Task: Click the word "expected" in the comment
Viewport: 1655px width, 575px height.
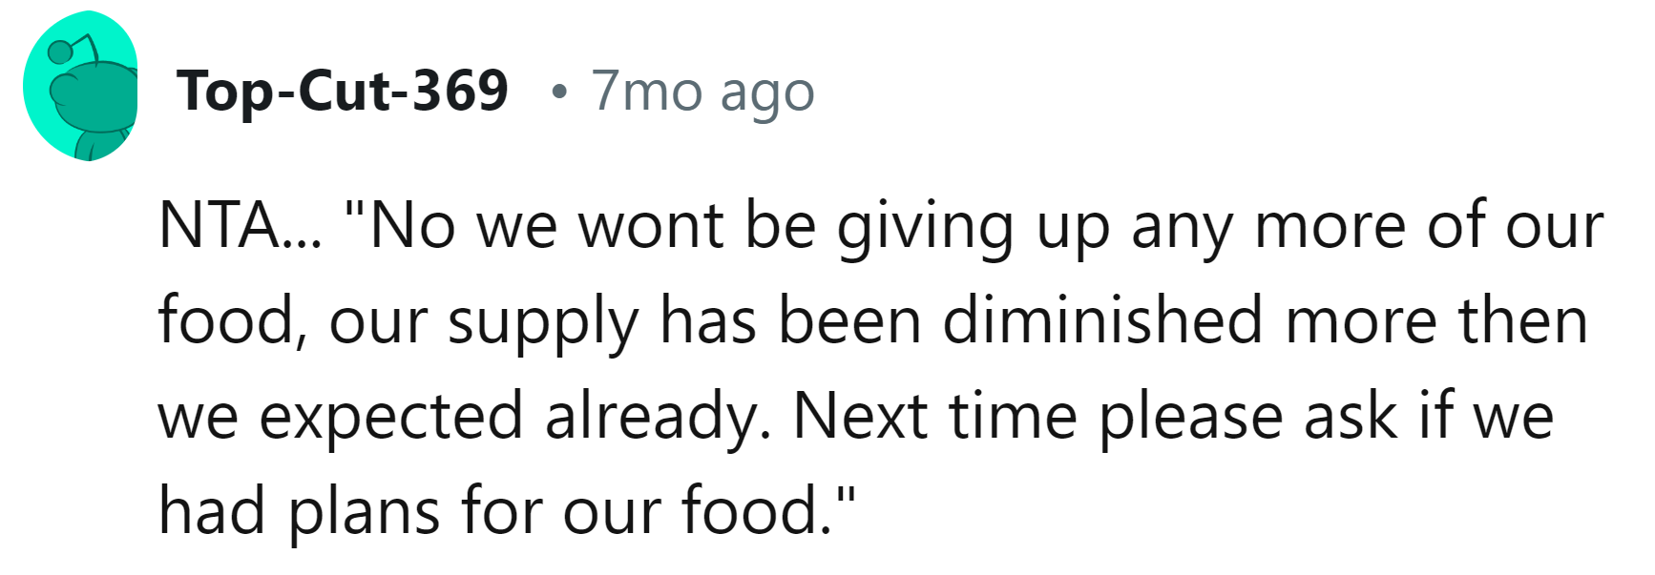Action: tap(391, 418)
